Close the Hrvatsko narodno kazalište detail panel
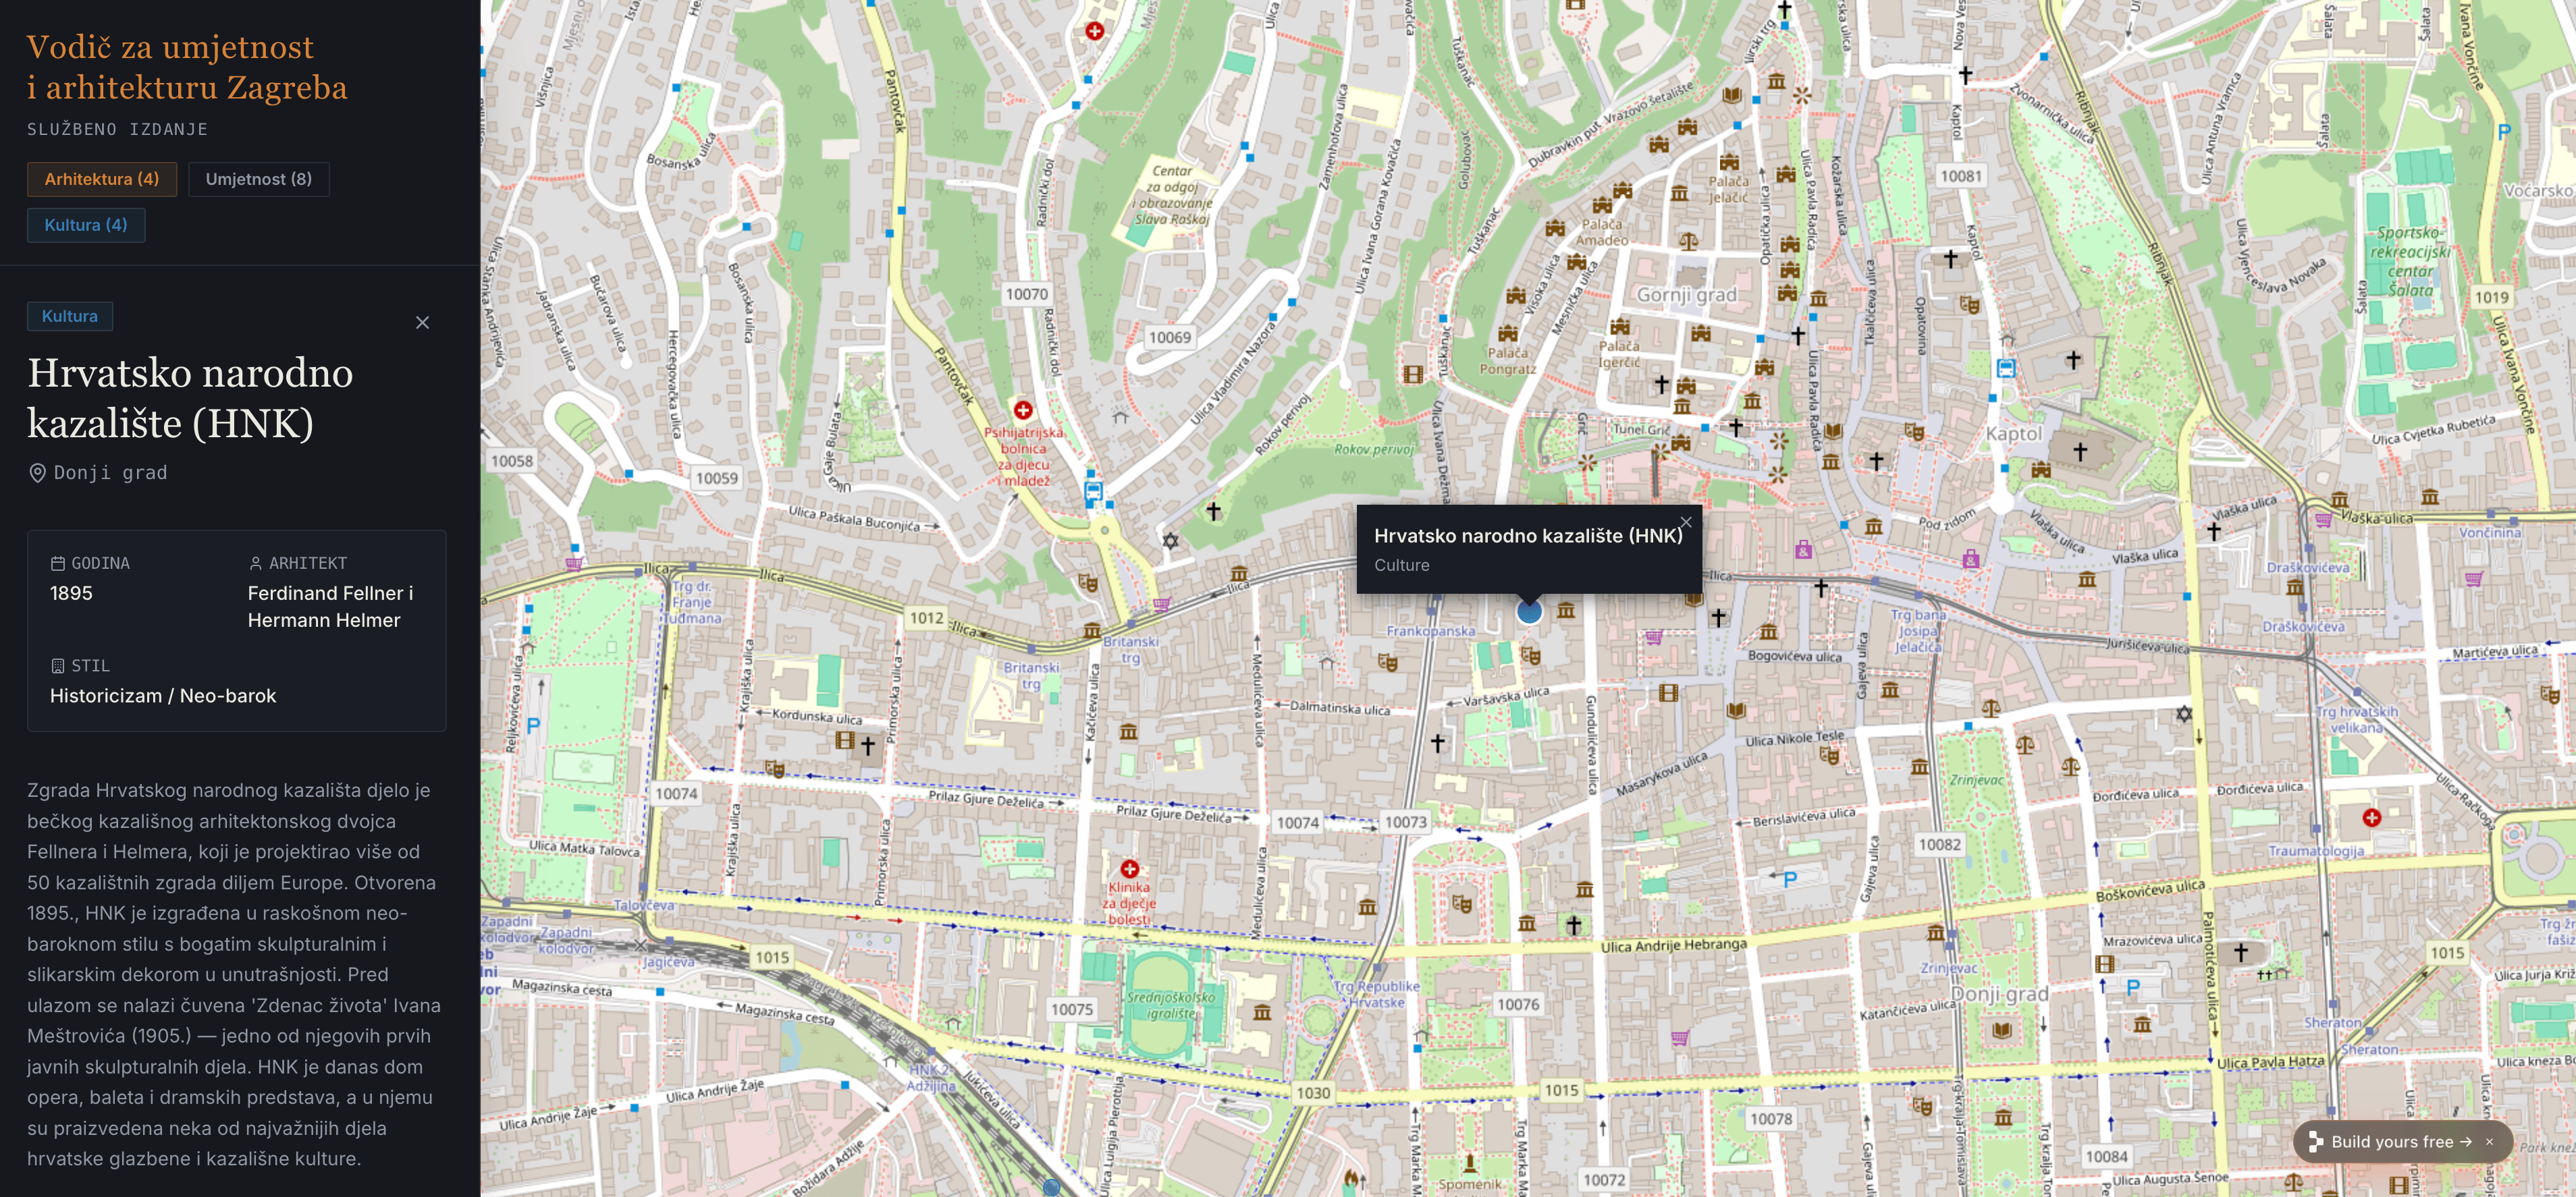 tap(422, 323)
